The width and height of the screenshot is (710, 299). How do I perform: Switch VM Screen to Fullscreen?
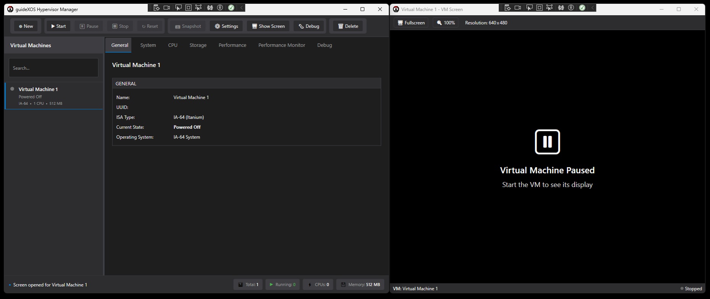point(411,23)
